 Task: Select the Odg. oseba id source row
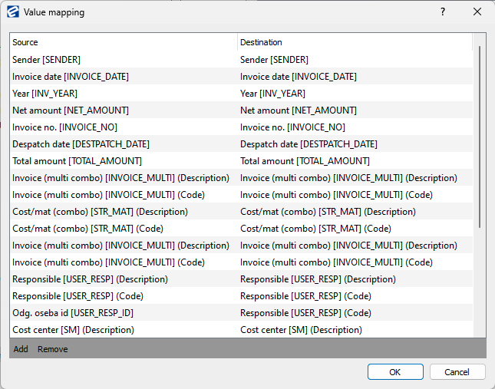click(x=73, y=313)
